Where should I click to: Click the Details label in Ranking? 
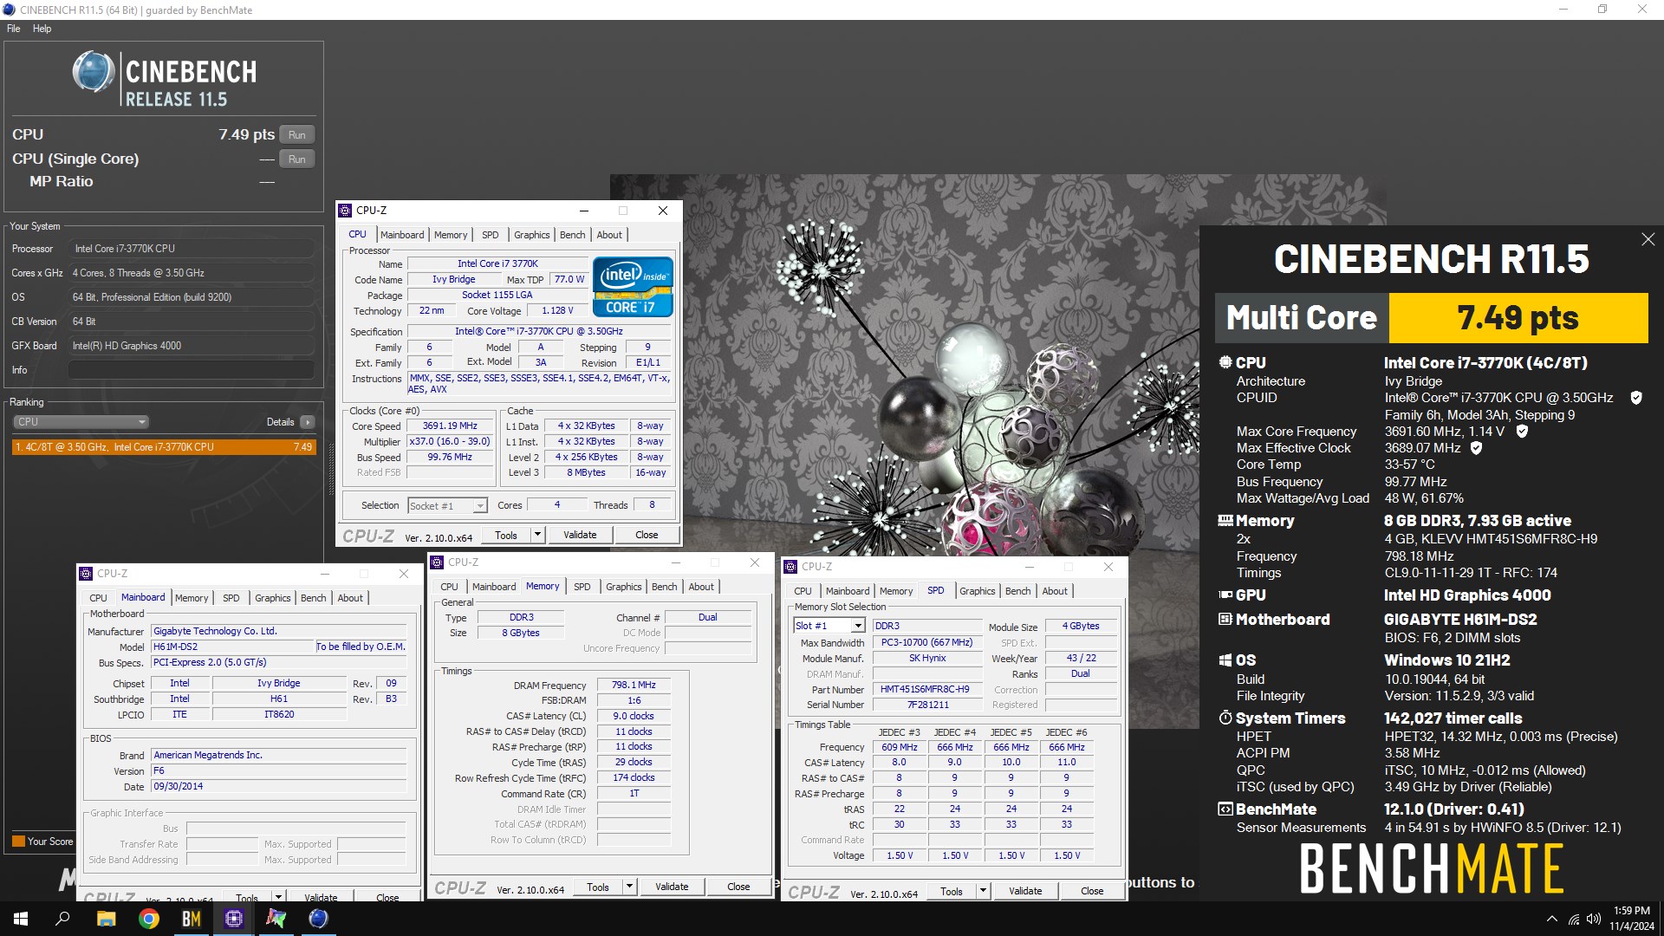[x=280, y=422]
